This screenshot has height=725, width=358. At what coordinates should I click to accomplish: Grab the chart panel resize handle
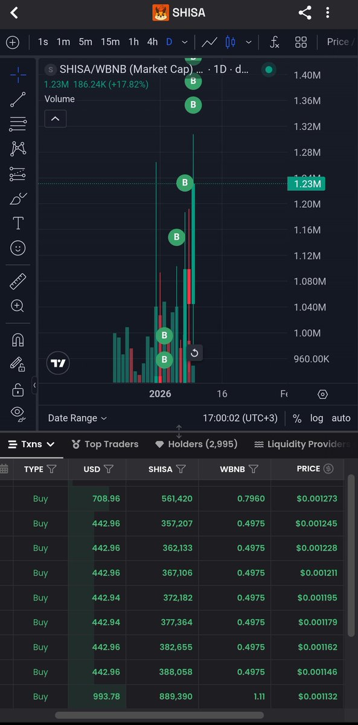179,432
